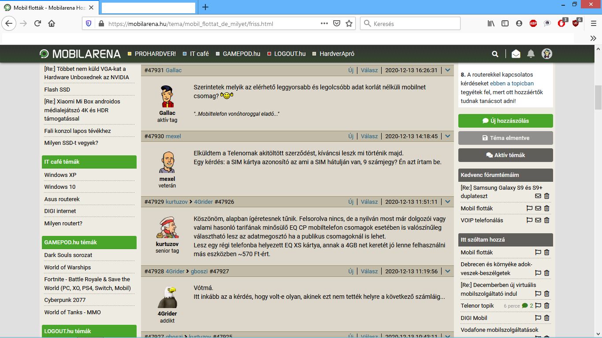Expand post #47928 options chevron
Image resolution: width=602 pixels, height=338 pixels.
(x=448, y=271)
